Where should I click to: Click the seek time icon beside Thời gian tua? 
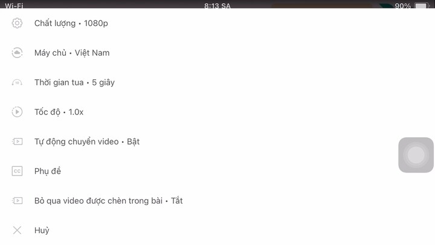[17, 82]
